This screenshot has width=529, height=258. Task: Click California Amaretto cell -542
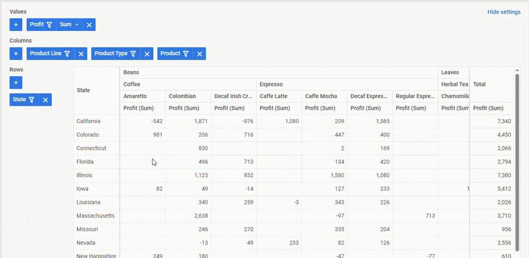pos(142,121)
